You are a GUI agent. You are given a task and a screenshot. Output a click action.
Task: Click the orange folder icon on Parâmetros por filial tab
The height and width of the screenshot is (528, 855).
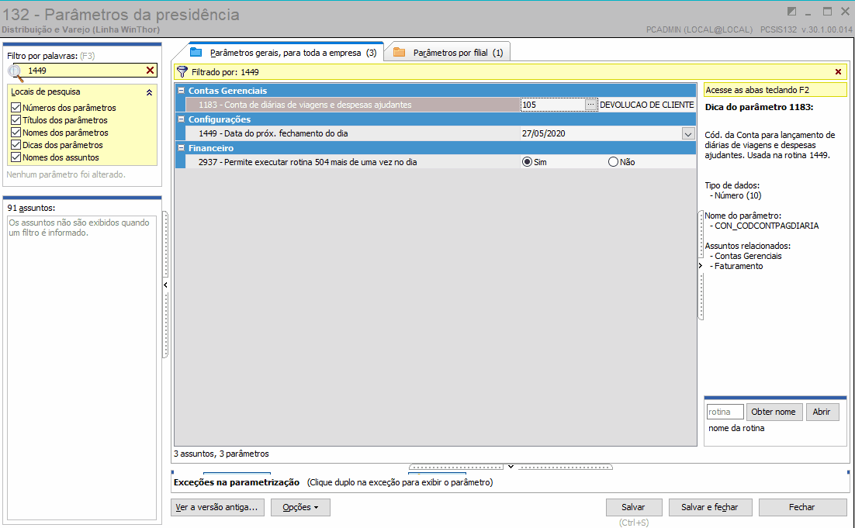coord(399,52)
